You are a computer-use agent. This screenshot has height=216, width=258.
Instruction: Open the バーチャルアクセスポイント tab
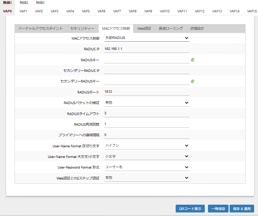(x=40, y=28)
